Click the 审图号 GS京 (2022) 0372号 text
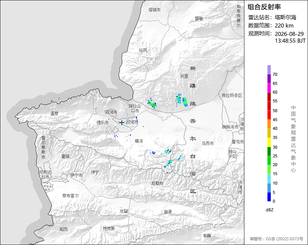This screenshot has height=245, width=308. coord(277,239)
